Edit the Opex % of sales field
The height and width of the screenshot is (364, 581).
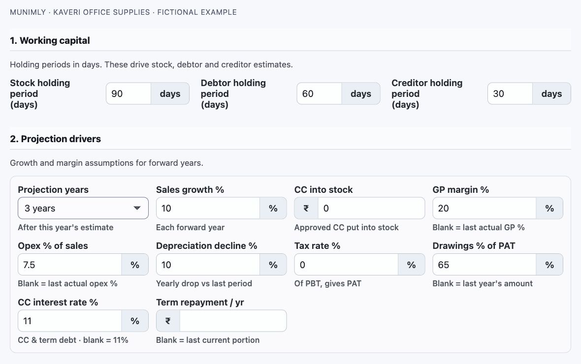(69, 265)
